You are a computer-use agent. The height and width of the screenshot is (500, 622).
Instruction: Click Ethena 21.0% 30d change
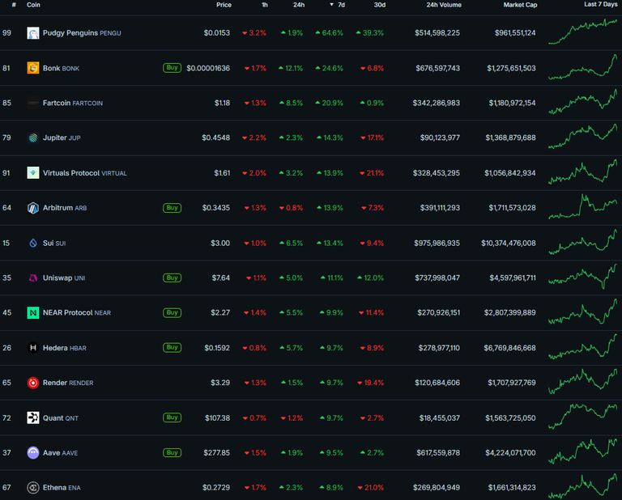[x=371, y=488]
